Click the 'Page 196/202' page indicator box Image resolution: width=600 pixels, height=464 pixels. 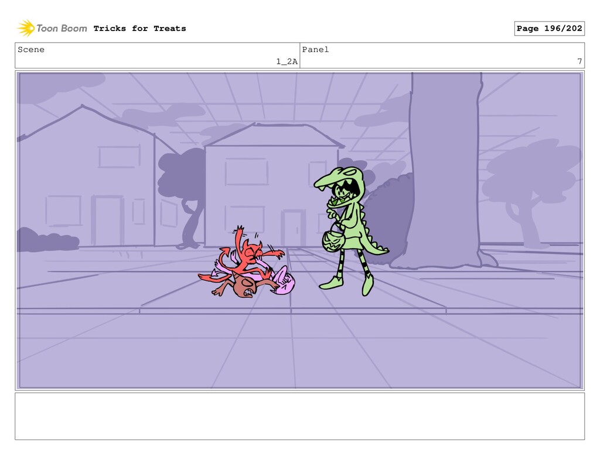point(549,28)
